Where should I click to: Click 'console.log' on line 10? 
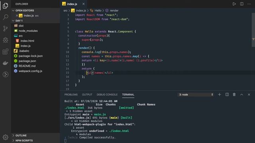point(90,52)
